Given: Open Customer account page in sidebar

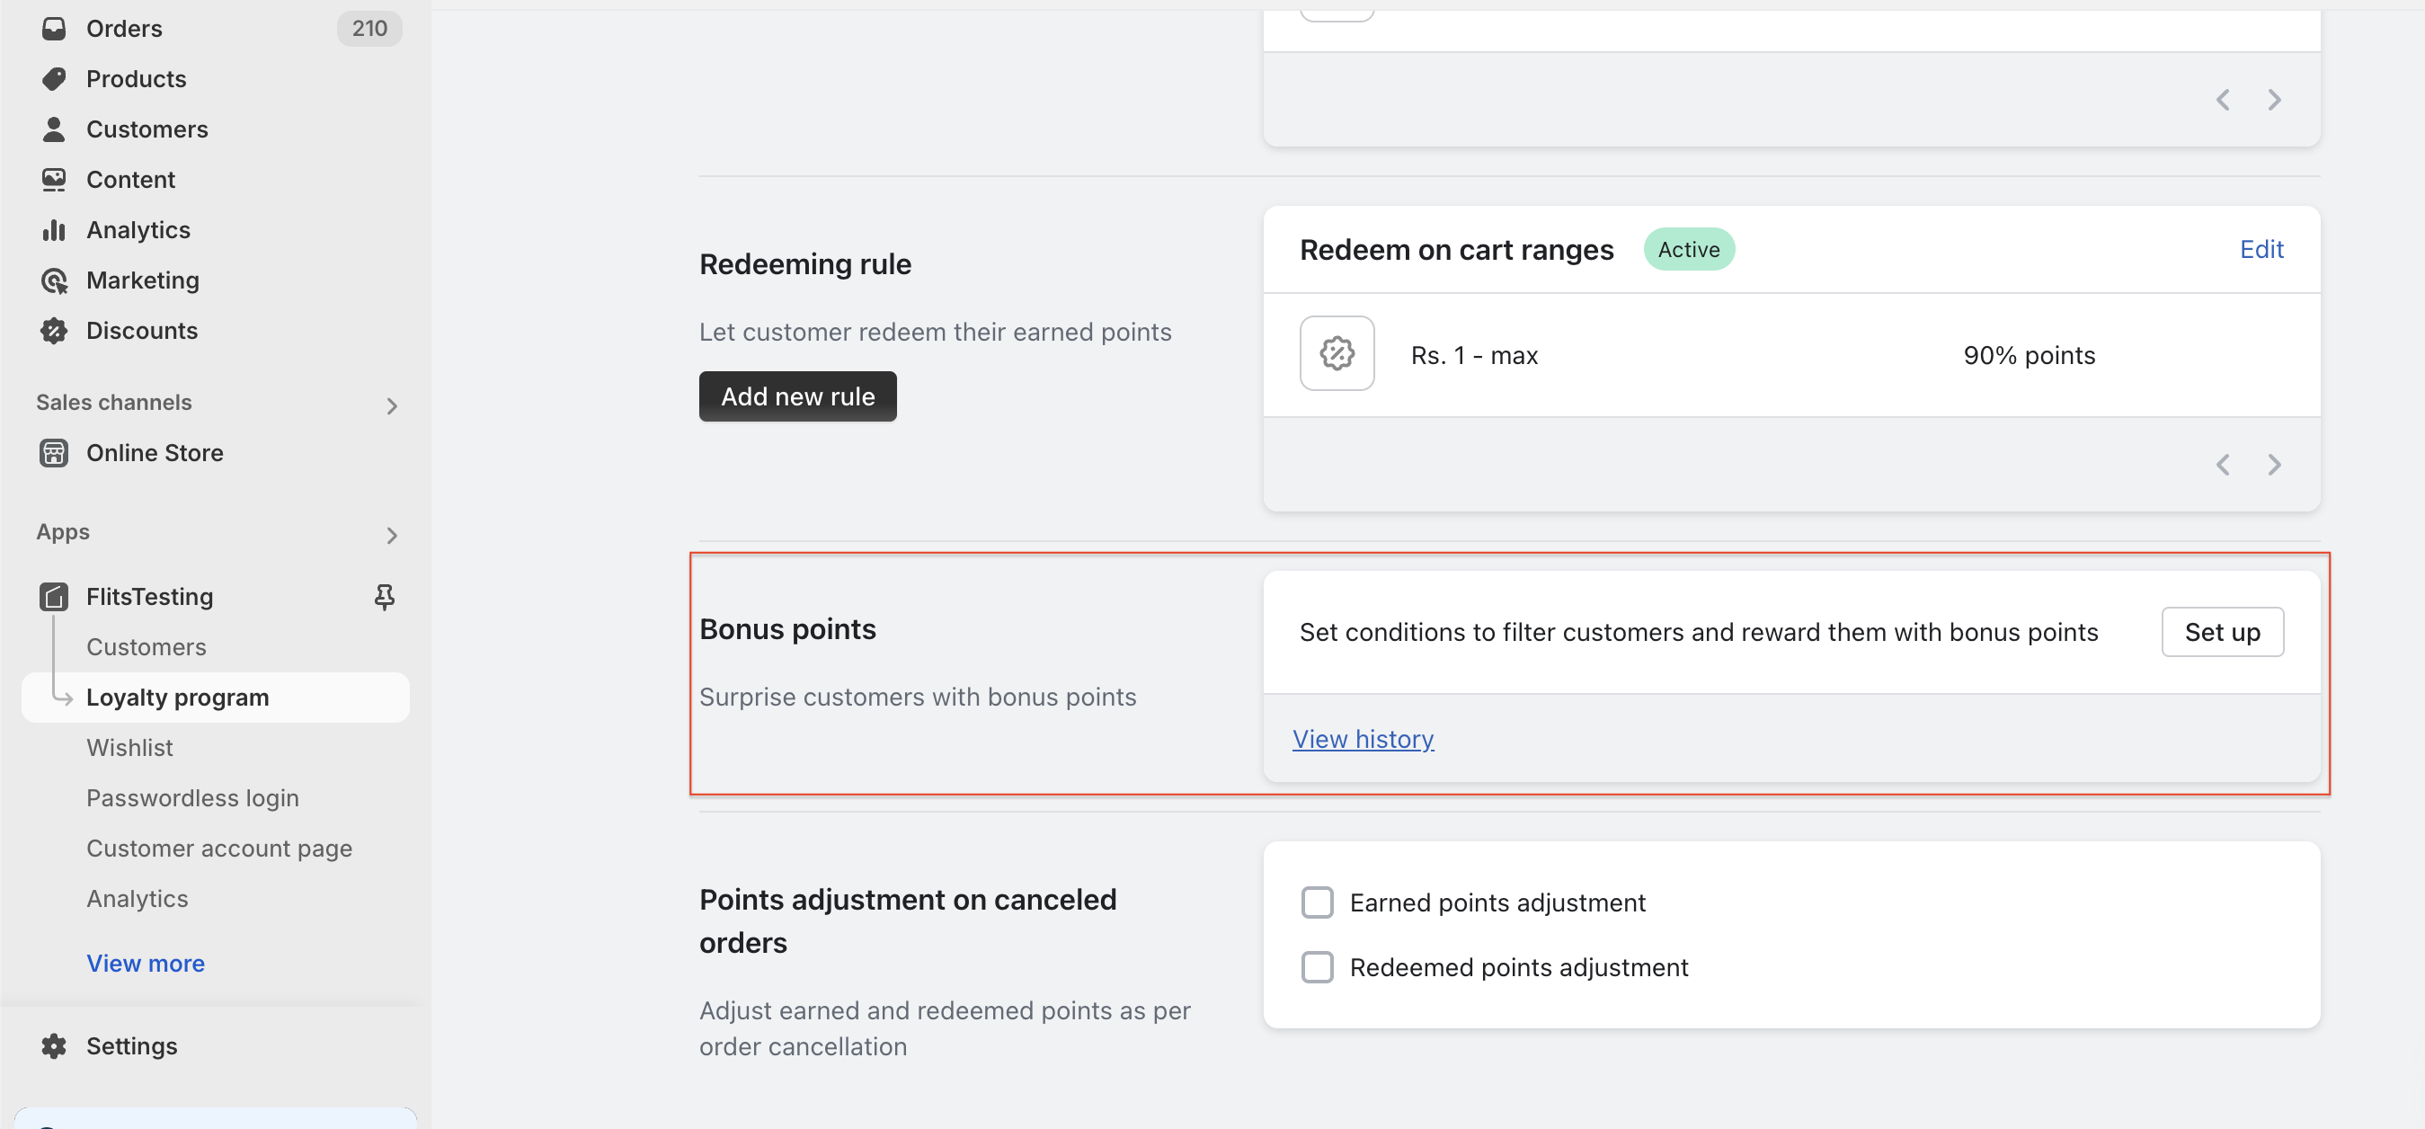Looking at the screenshot, I should (219, 849).
